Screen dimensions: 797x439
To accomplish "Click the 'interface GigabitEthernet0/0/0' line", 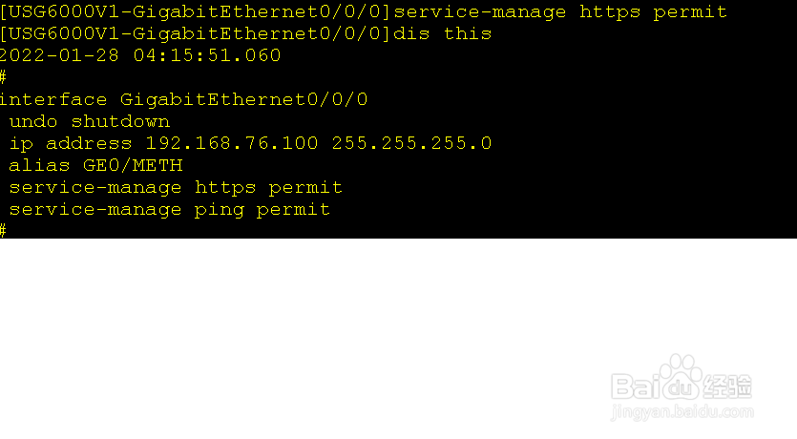I will click(183, 99).
